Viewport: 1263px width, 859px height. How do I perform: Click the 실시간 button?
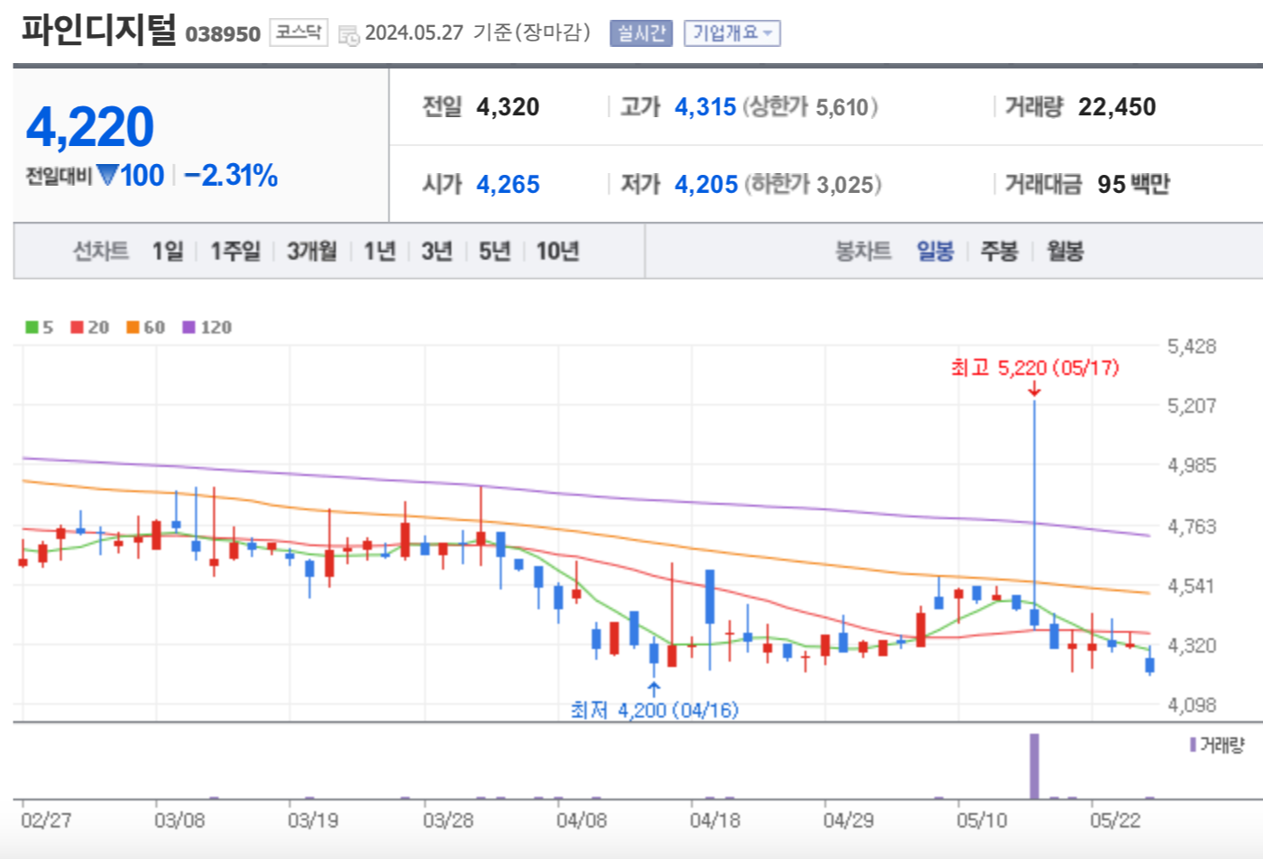[x=641, y=33]
